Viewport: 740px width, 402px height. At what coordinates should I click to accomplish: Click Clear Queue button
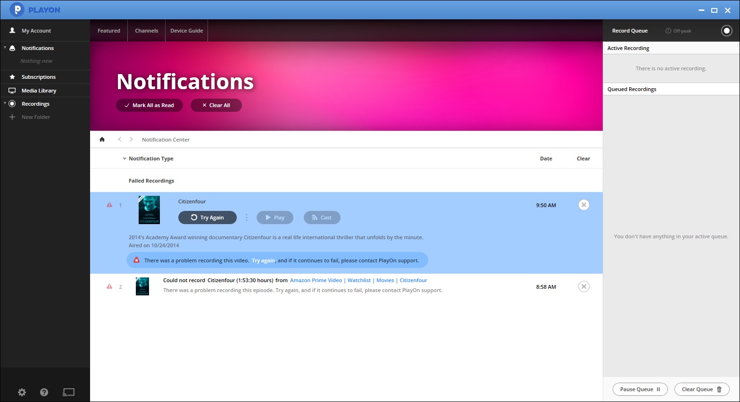tap(702, 389)
